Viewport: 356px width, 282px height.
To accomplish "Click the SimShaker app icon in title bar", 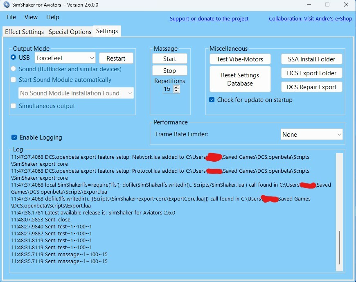I will 7,5.
